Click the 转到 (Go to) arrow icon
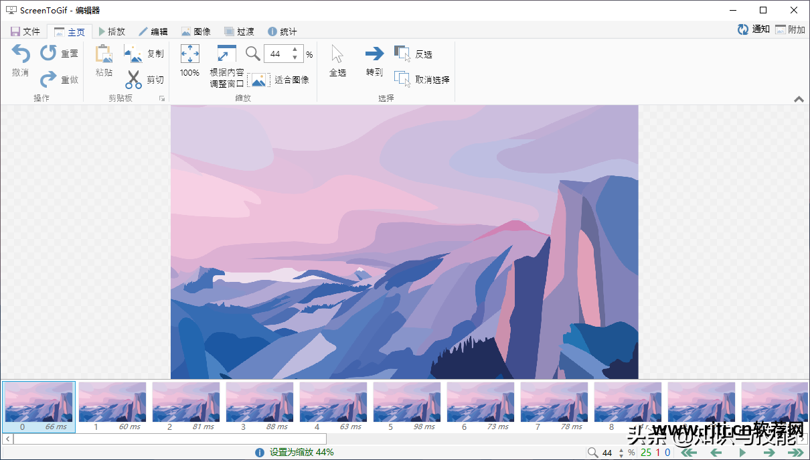The height and width of the screenshot is (460, 810). point(374,54)
